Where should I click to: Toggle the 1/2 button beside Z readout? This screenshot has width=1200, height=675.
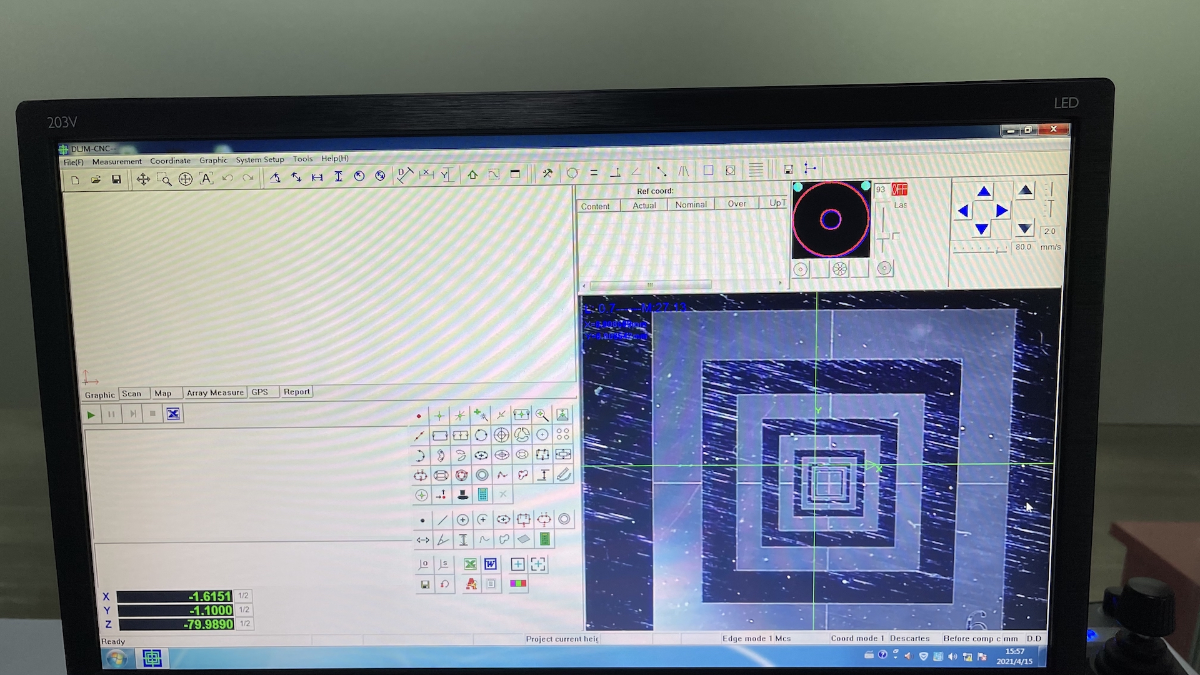pos(245,623)
